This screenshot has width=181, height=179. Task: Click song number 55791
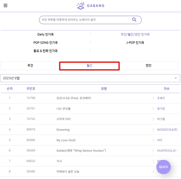[31, 108]
